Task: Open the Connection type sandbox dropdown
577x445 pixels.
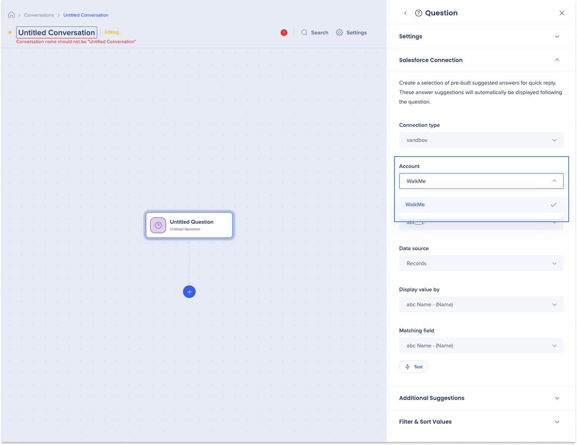Action: point(481,140)
